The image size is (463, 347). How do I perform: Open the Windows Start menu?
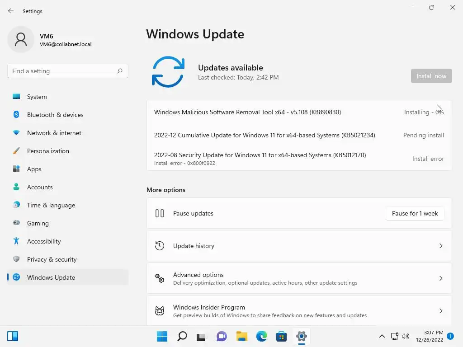pos(162,336)
